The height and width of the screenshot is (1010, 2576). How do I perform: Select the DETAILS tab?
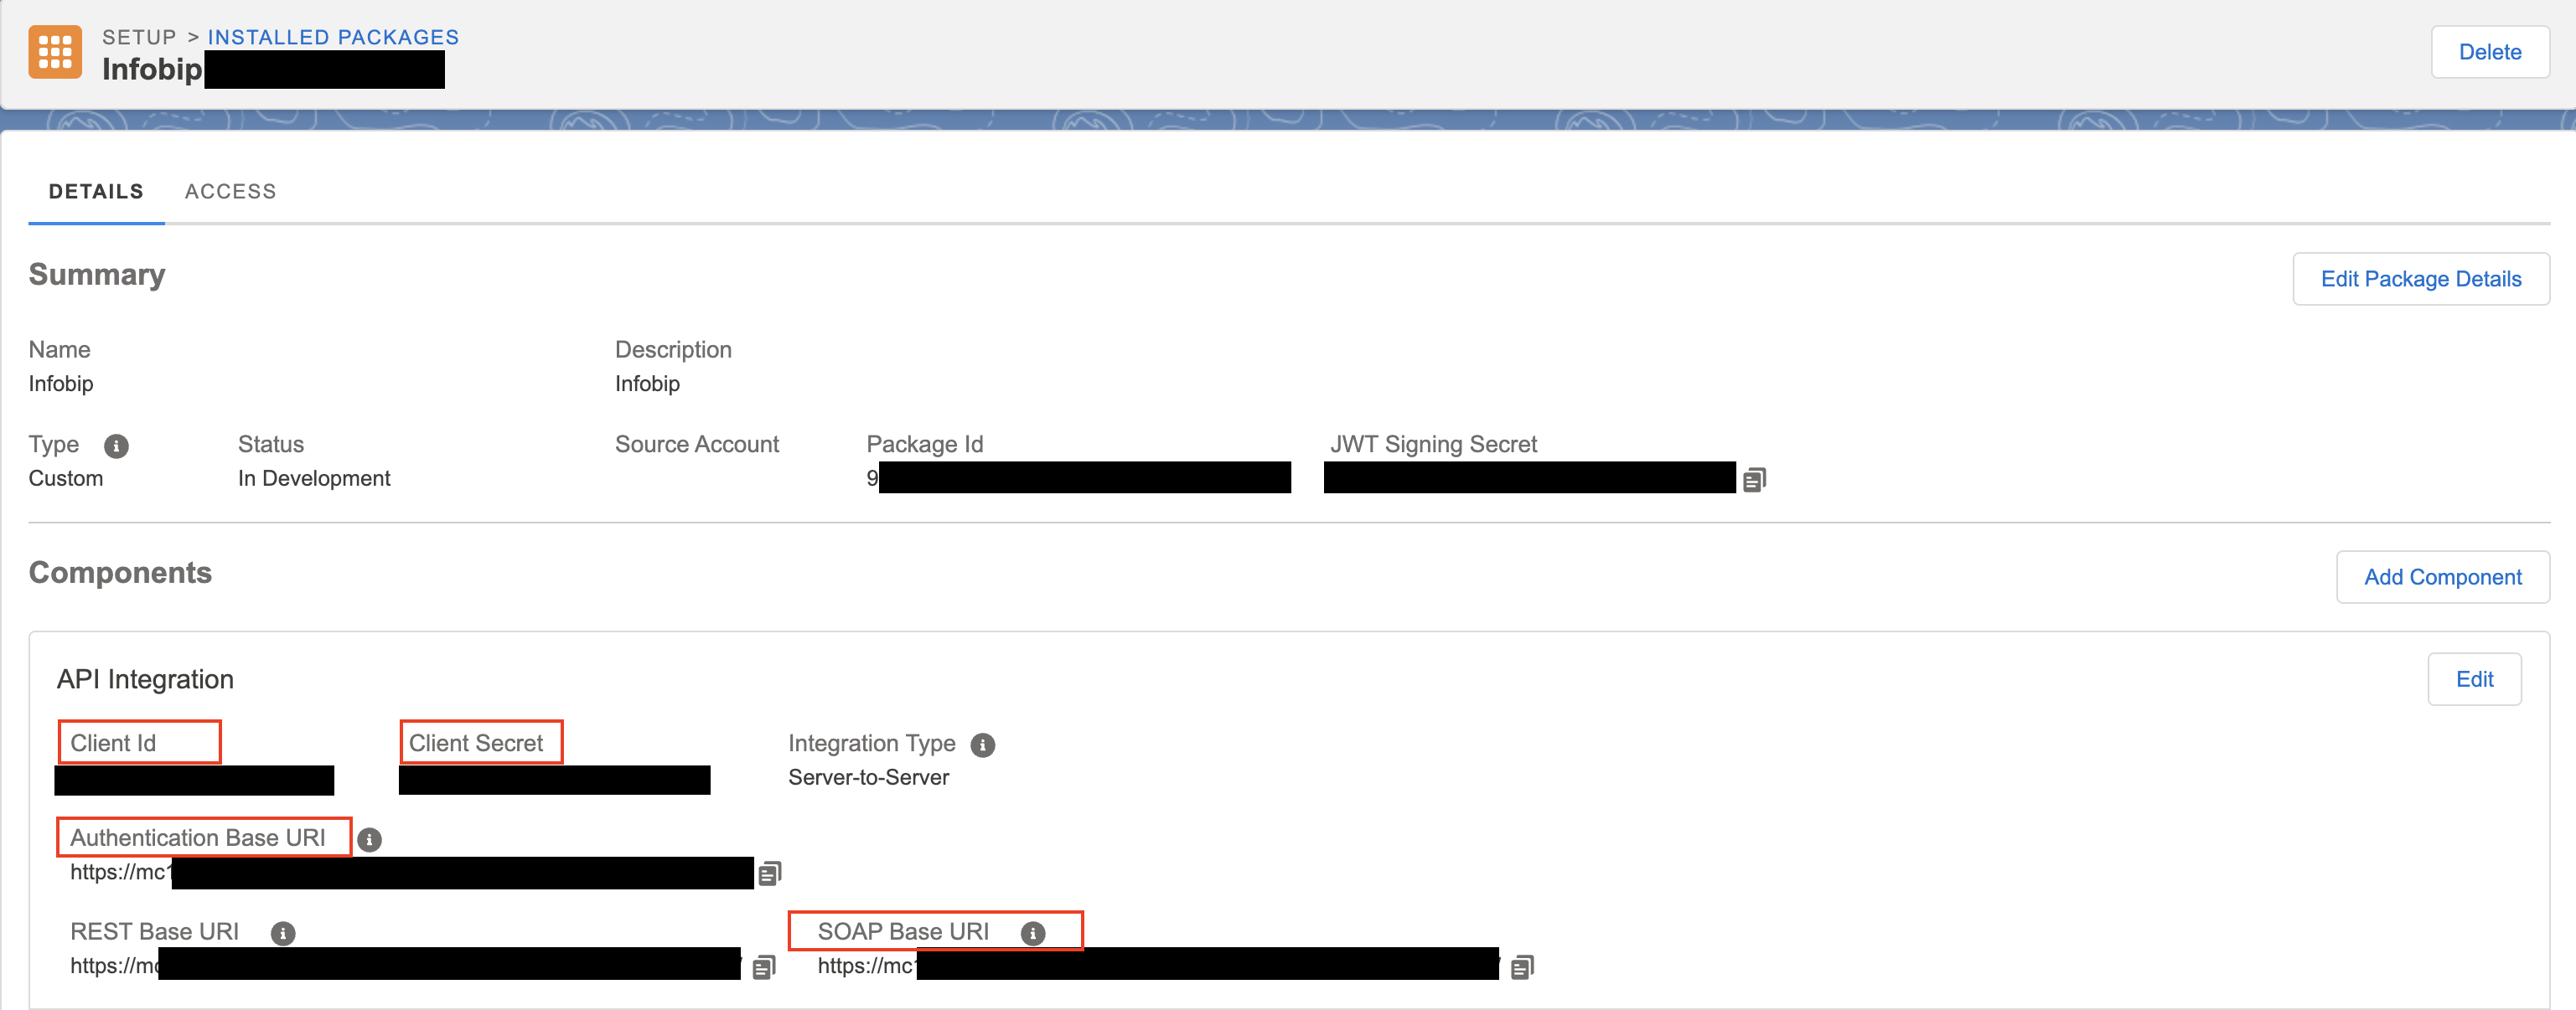tap(96, 191)
